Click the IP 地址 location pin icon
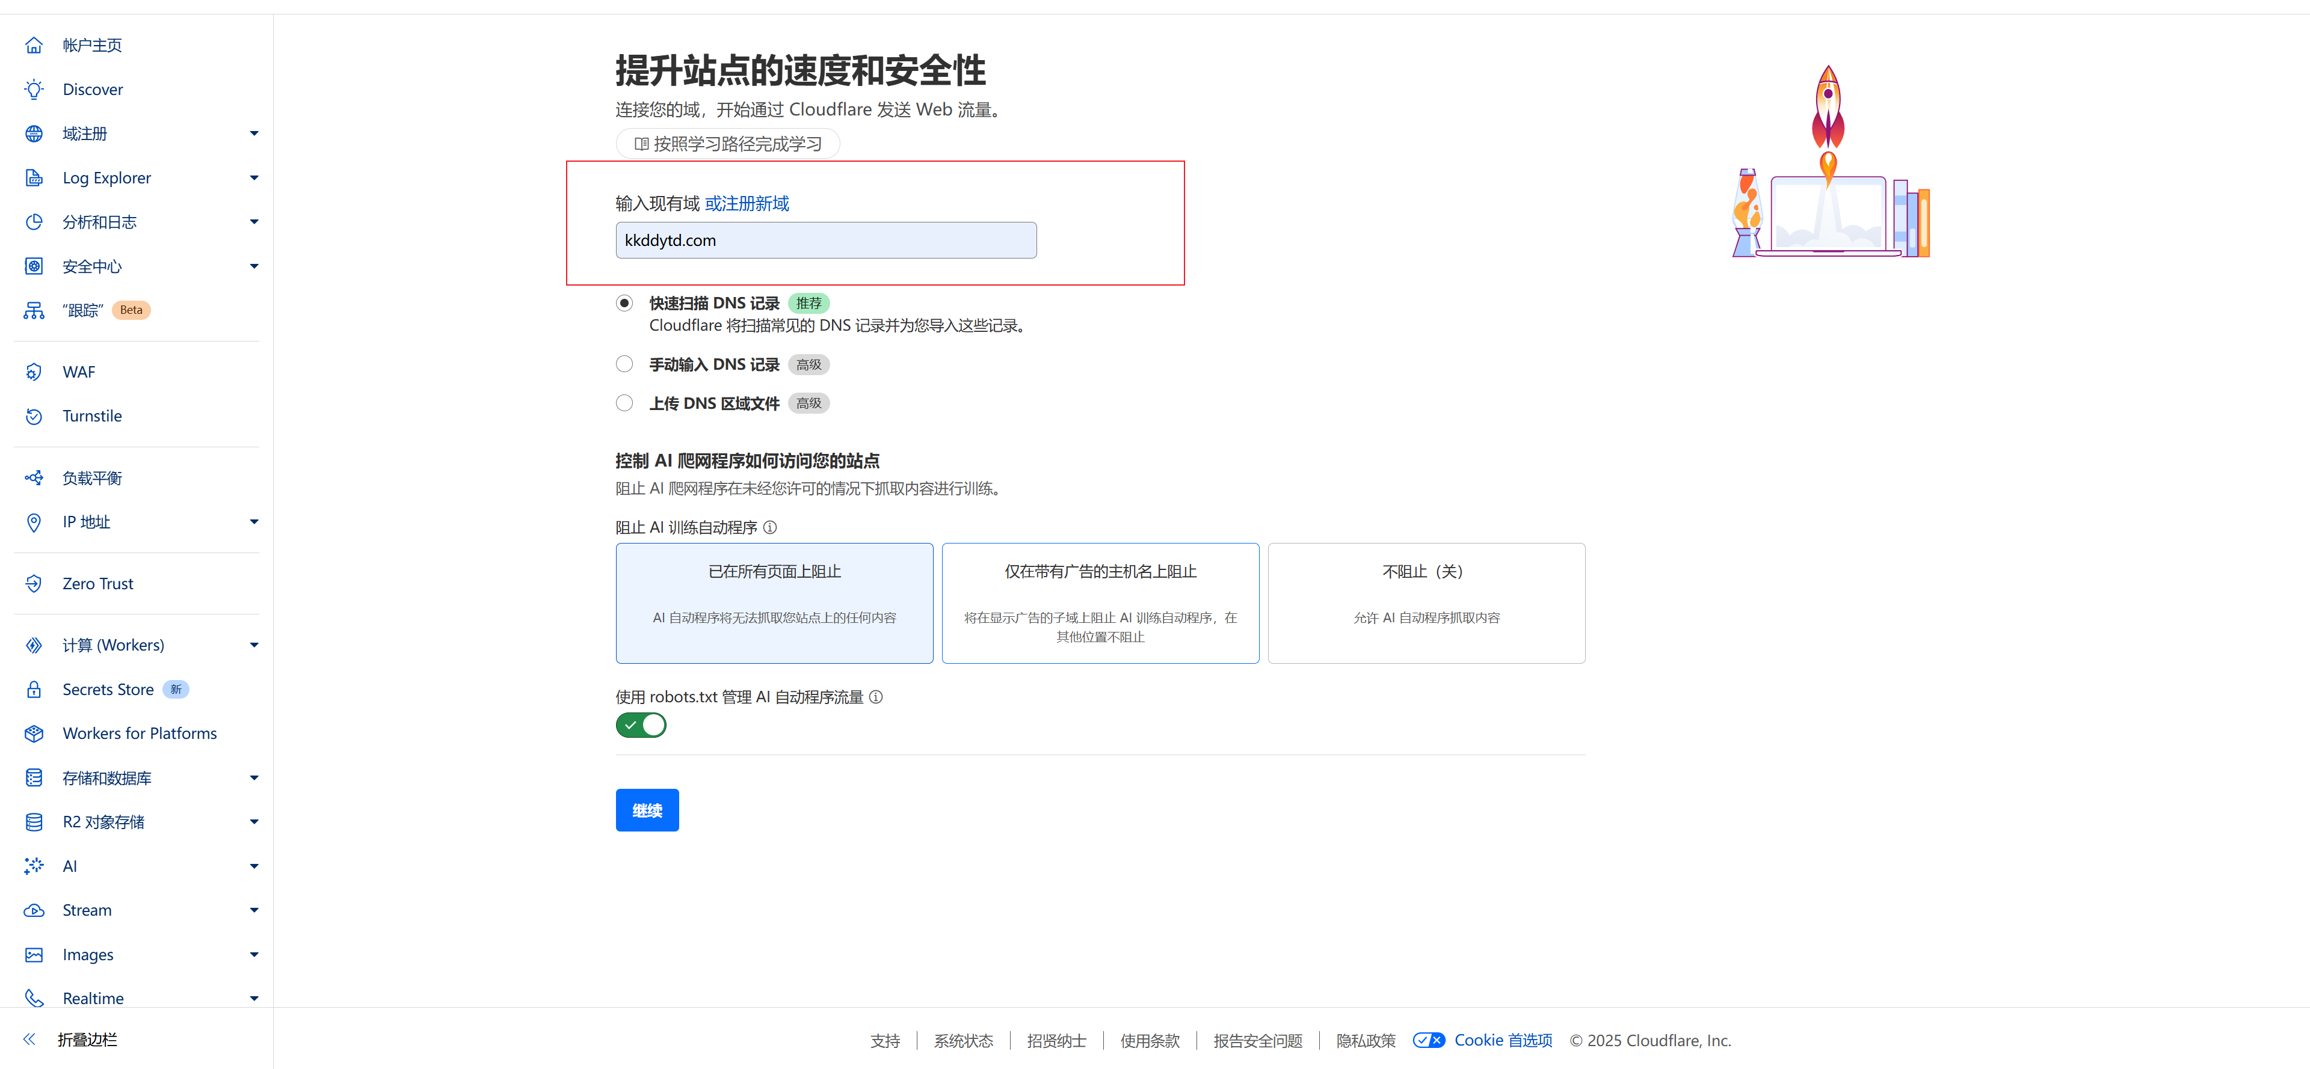Image resolution: width=2310 pixels, height=1069 pixels. [34, 522]
